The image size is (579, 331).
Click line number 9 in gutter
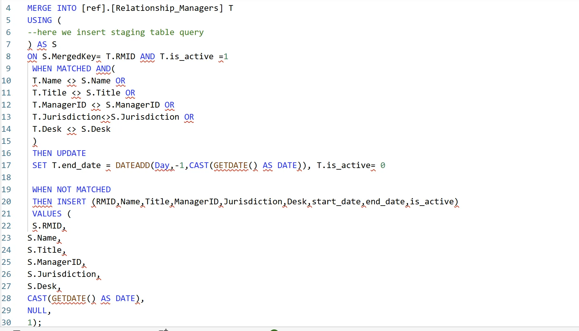(x=8, y=68)
